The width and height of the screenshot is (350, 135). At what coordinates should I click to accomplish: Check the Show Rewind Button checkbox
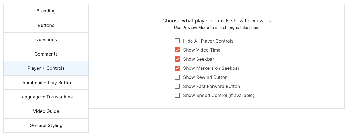pos(177,77)
